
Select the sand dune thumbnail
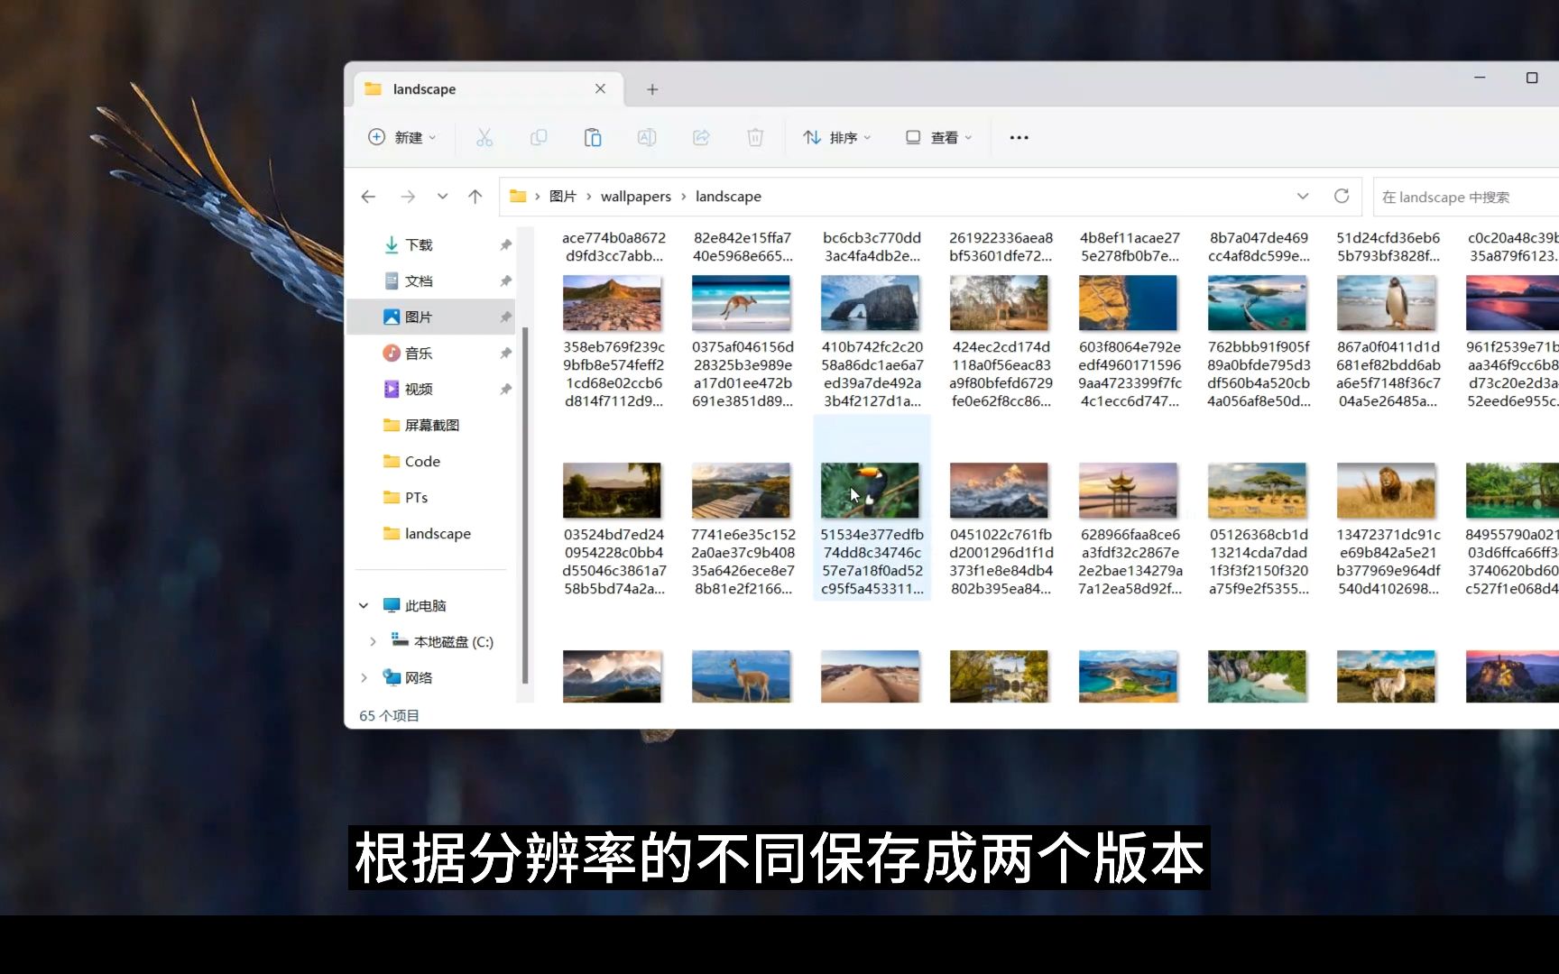[870, 676]
